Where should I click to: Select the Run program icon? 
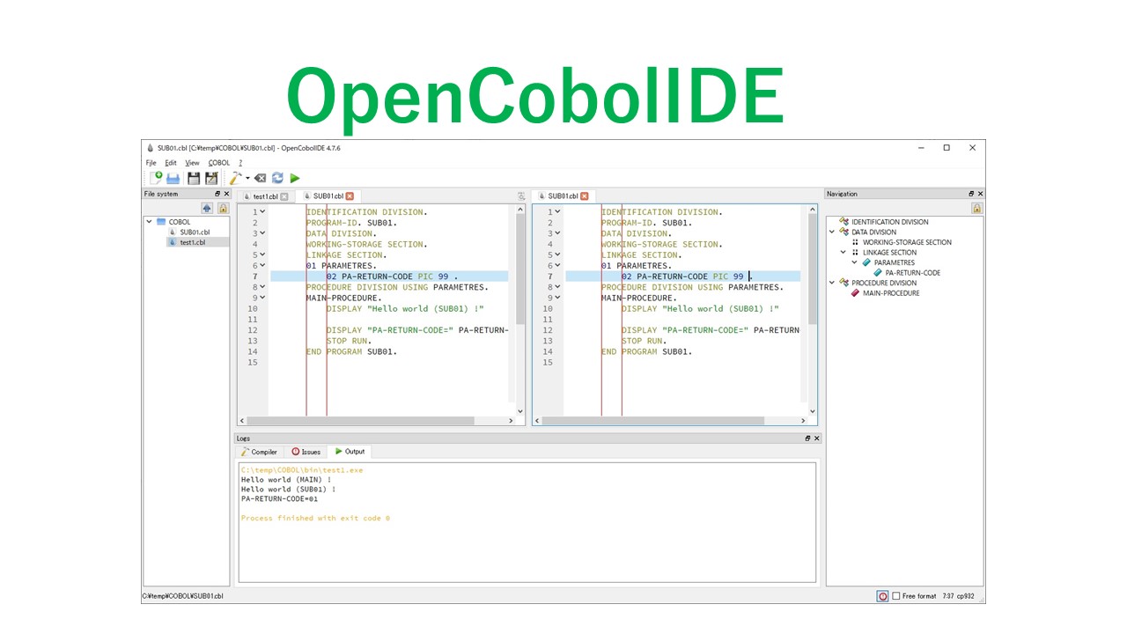(295, 179)
